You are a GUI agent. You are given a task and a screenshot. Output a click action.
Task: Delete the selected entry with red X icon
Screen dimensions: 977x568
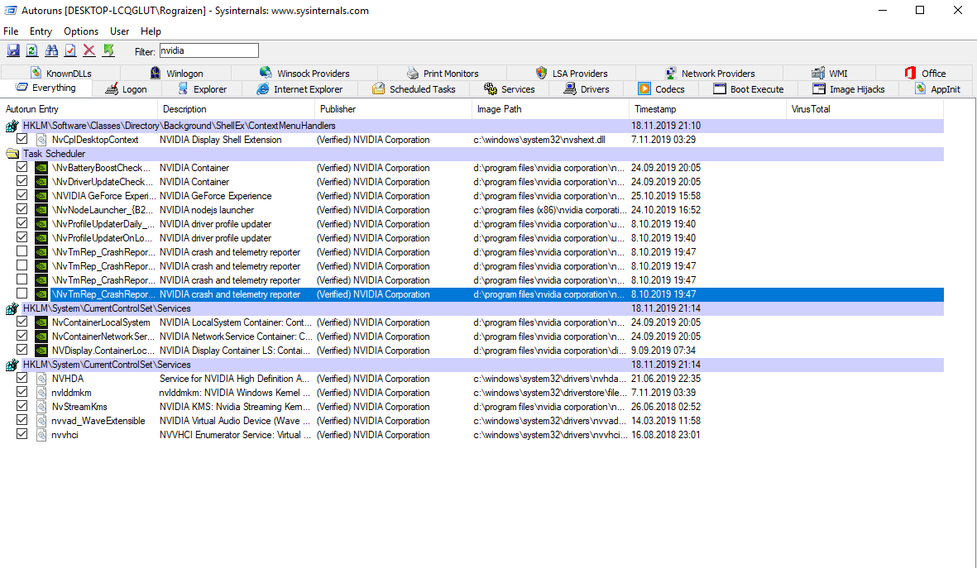(89, 50)
